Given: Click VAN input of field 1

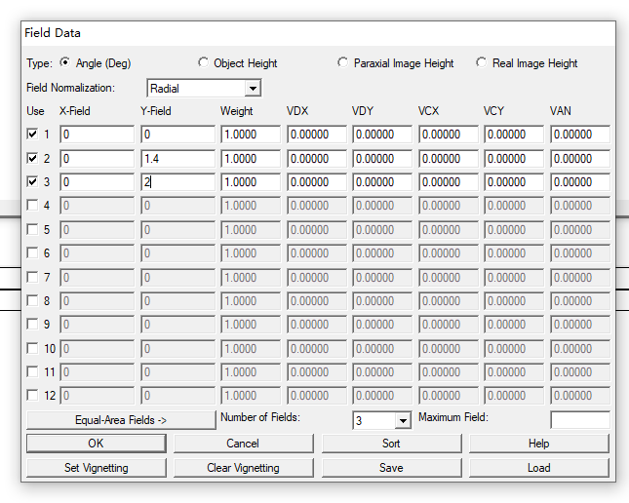Looking at the screenshot, I should (580, 135).
